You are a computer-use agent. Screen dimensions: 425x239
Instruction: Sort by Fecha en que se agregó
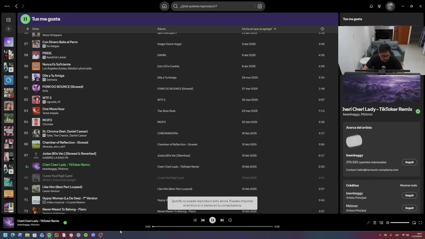pos(259,29)
